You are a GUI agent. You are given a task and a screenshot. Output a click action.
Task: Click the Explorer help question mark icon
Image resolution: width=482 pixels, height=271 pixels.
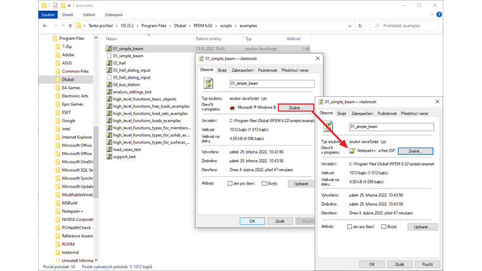point(439,15)
